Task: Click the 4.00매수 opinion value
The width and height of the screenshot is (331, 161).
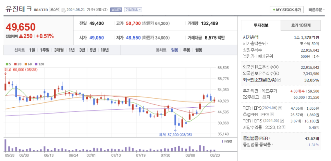Action: coord(297,91)
